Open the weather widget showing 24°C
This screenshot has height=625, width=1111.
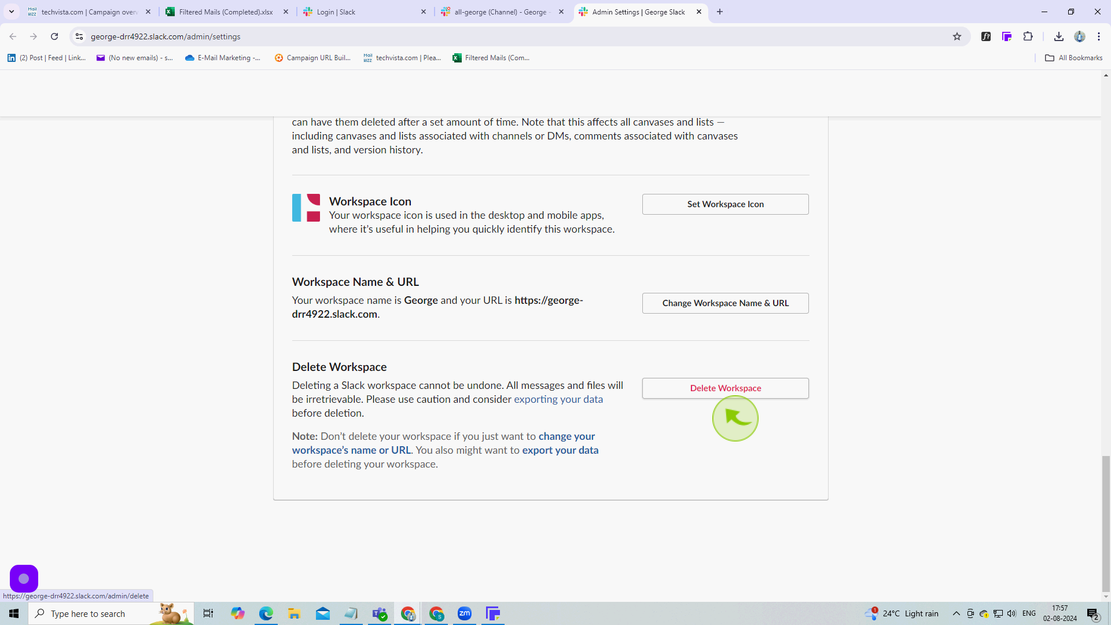click(902, 613)
